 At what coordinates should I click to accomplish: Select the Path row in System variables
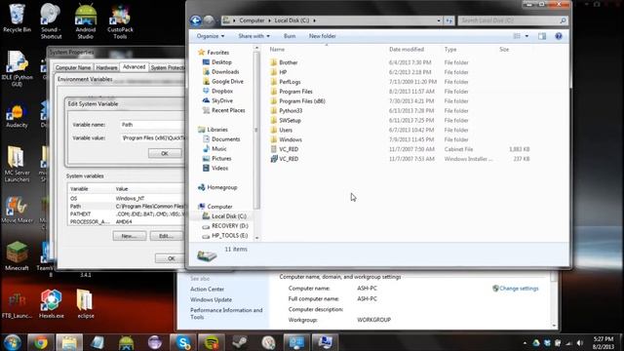point(127,206)
